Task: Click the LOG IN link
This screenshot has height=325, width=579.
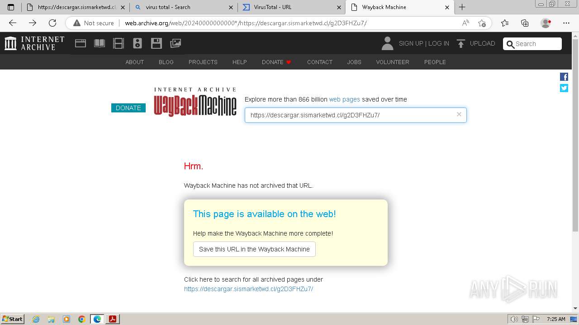Action: click(x=439, y=43)
